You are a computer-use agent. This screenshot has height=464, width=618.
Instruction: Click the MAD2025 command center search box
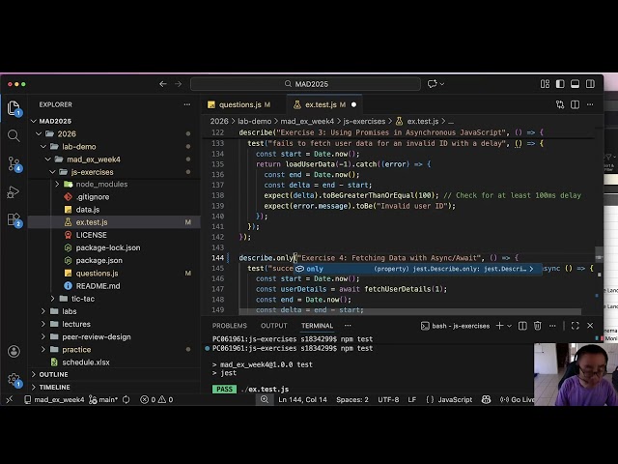[305, 84]
